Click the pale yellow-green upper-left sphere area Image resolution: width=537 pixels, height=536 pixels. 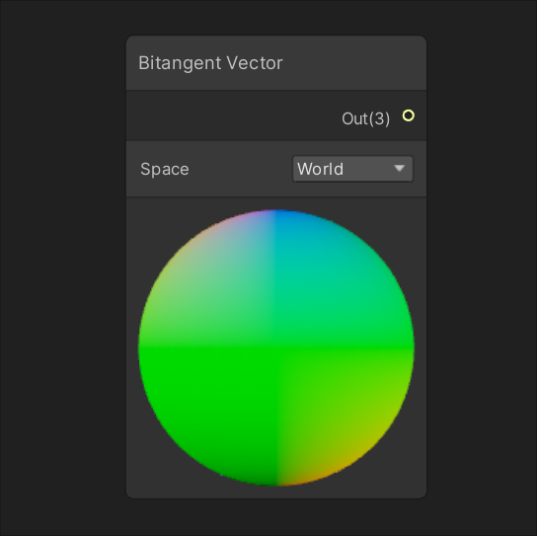coord(185,270)
